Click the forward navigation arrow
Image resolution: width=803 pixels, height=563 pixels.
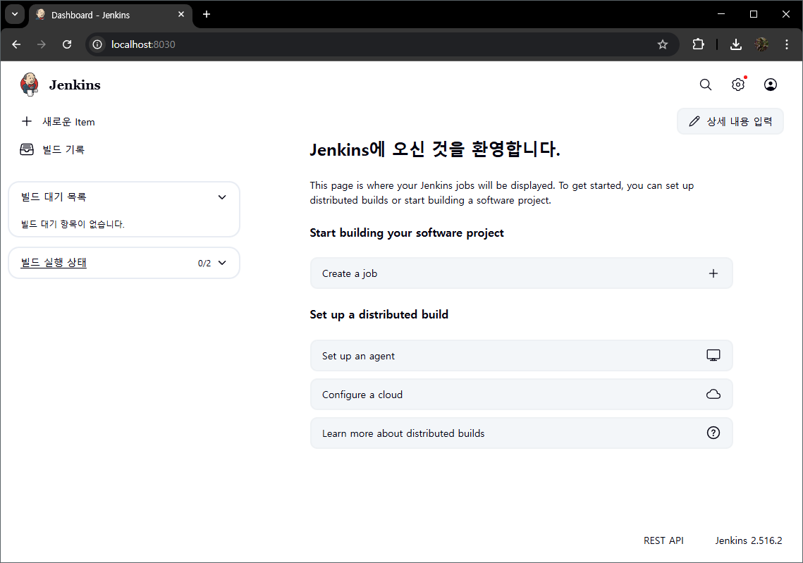point(42,44)
